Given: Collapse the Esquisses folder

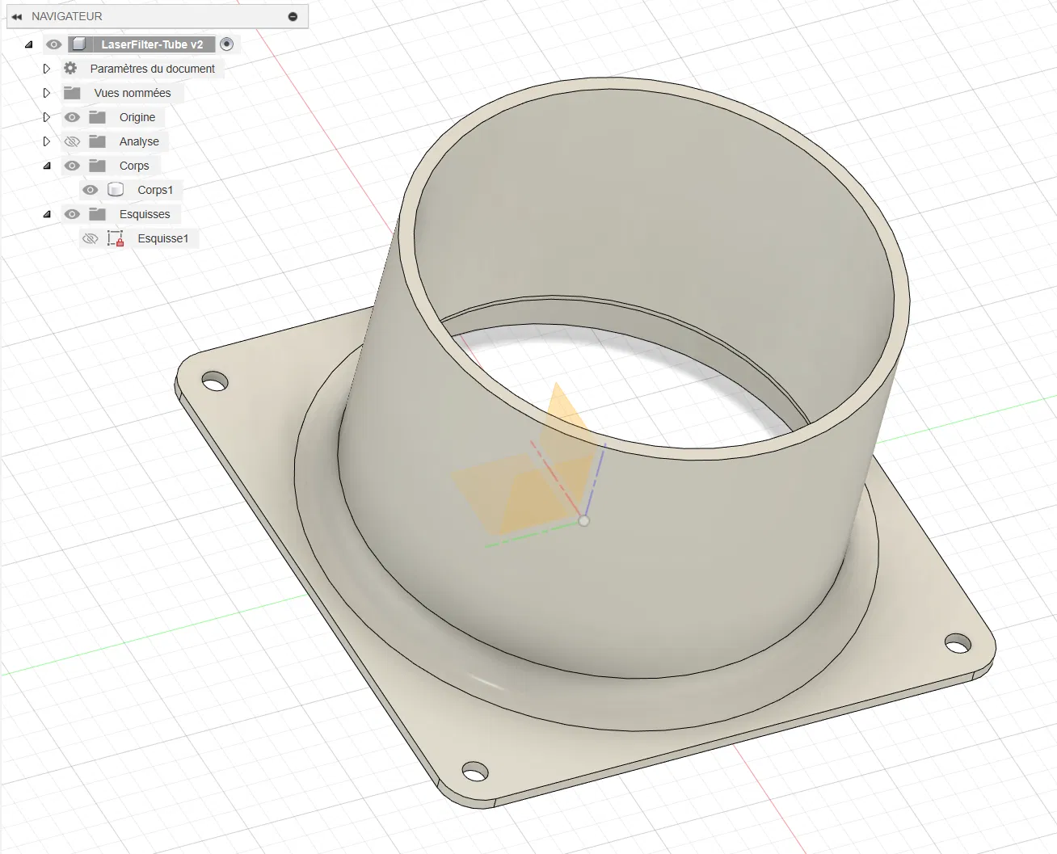Looking at the screenshot, I should pos(47,214).
